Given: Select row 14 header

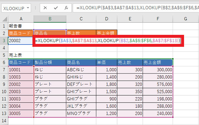Looking at the screenshot, I should pyautogui.click(x=4, y=121).
